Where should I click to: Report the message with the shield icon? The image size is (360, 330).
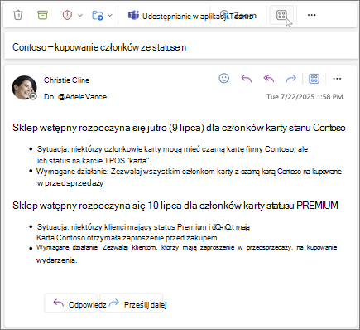67,15
